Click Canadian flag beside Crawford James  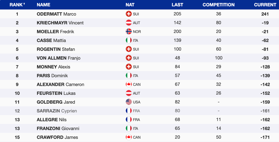129,137
